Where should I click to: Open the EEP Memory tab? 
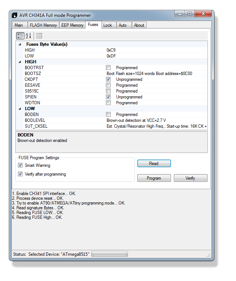click(72, 25)
